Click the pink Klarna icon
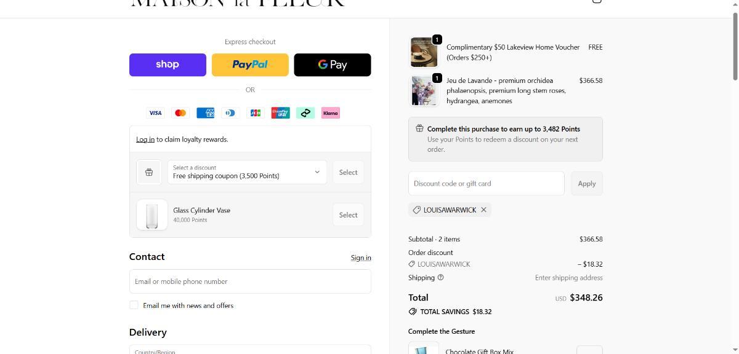Image resolution: width=739 pixels, height=354 pixels. tap(330, 113)
